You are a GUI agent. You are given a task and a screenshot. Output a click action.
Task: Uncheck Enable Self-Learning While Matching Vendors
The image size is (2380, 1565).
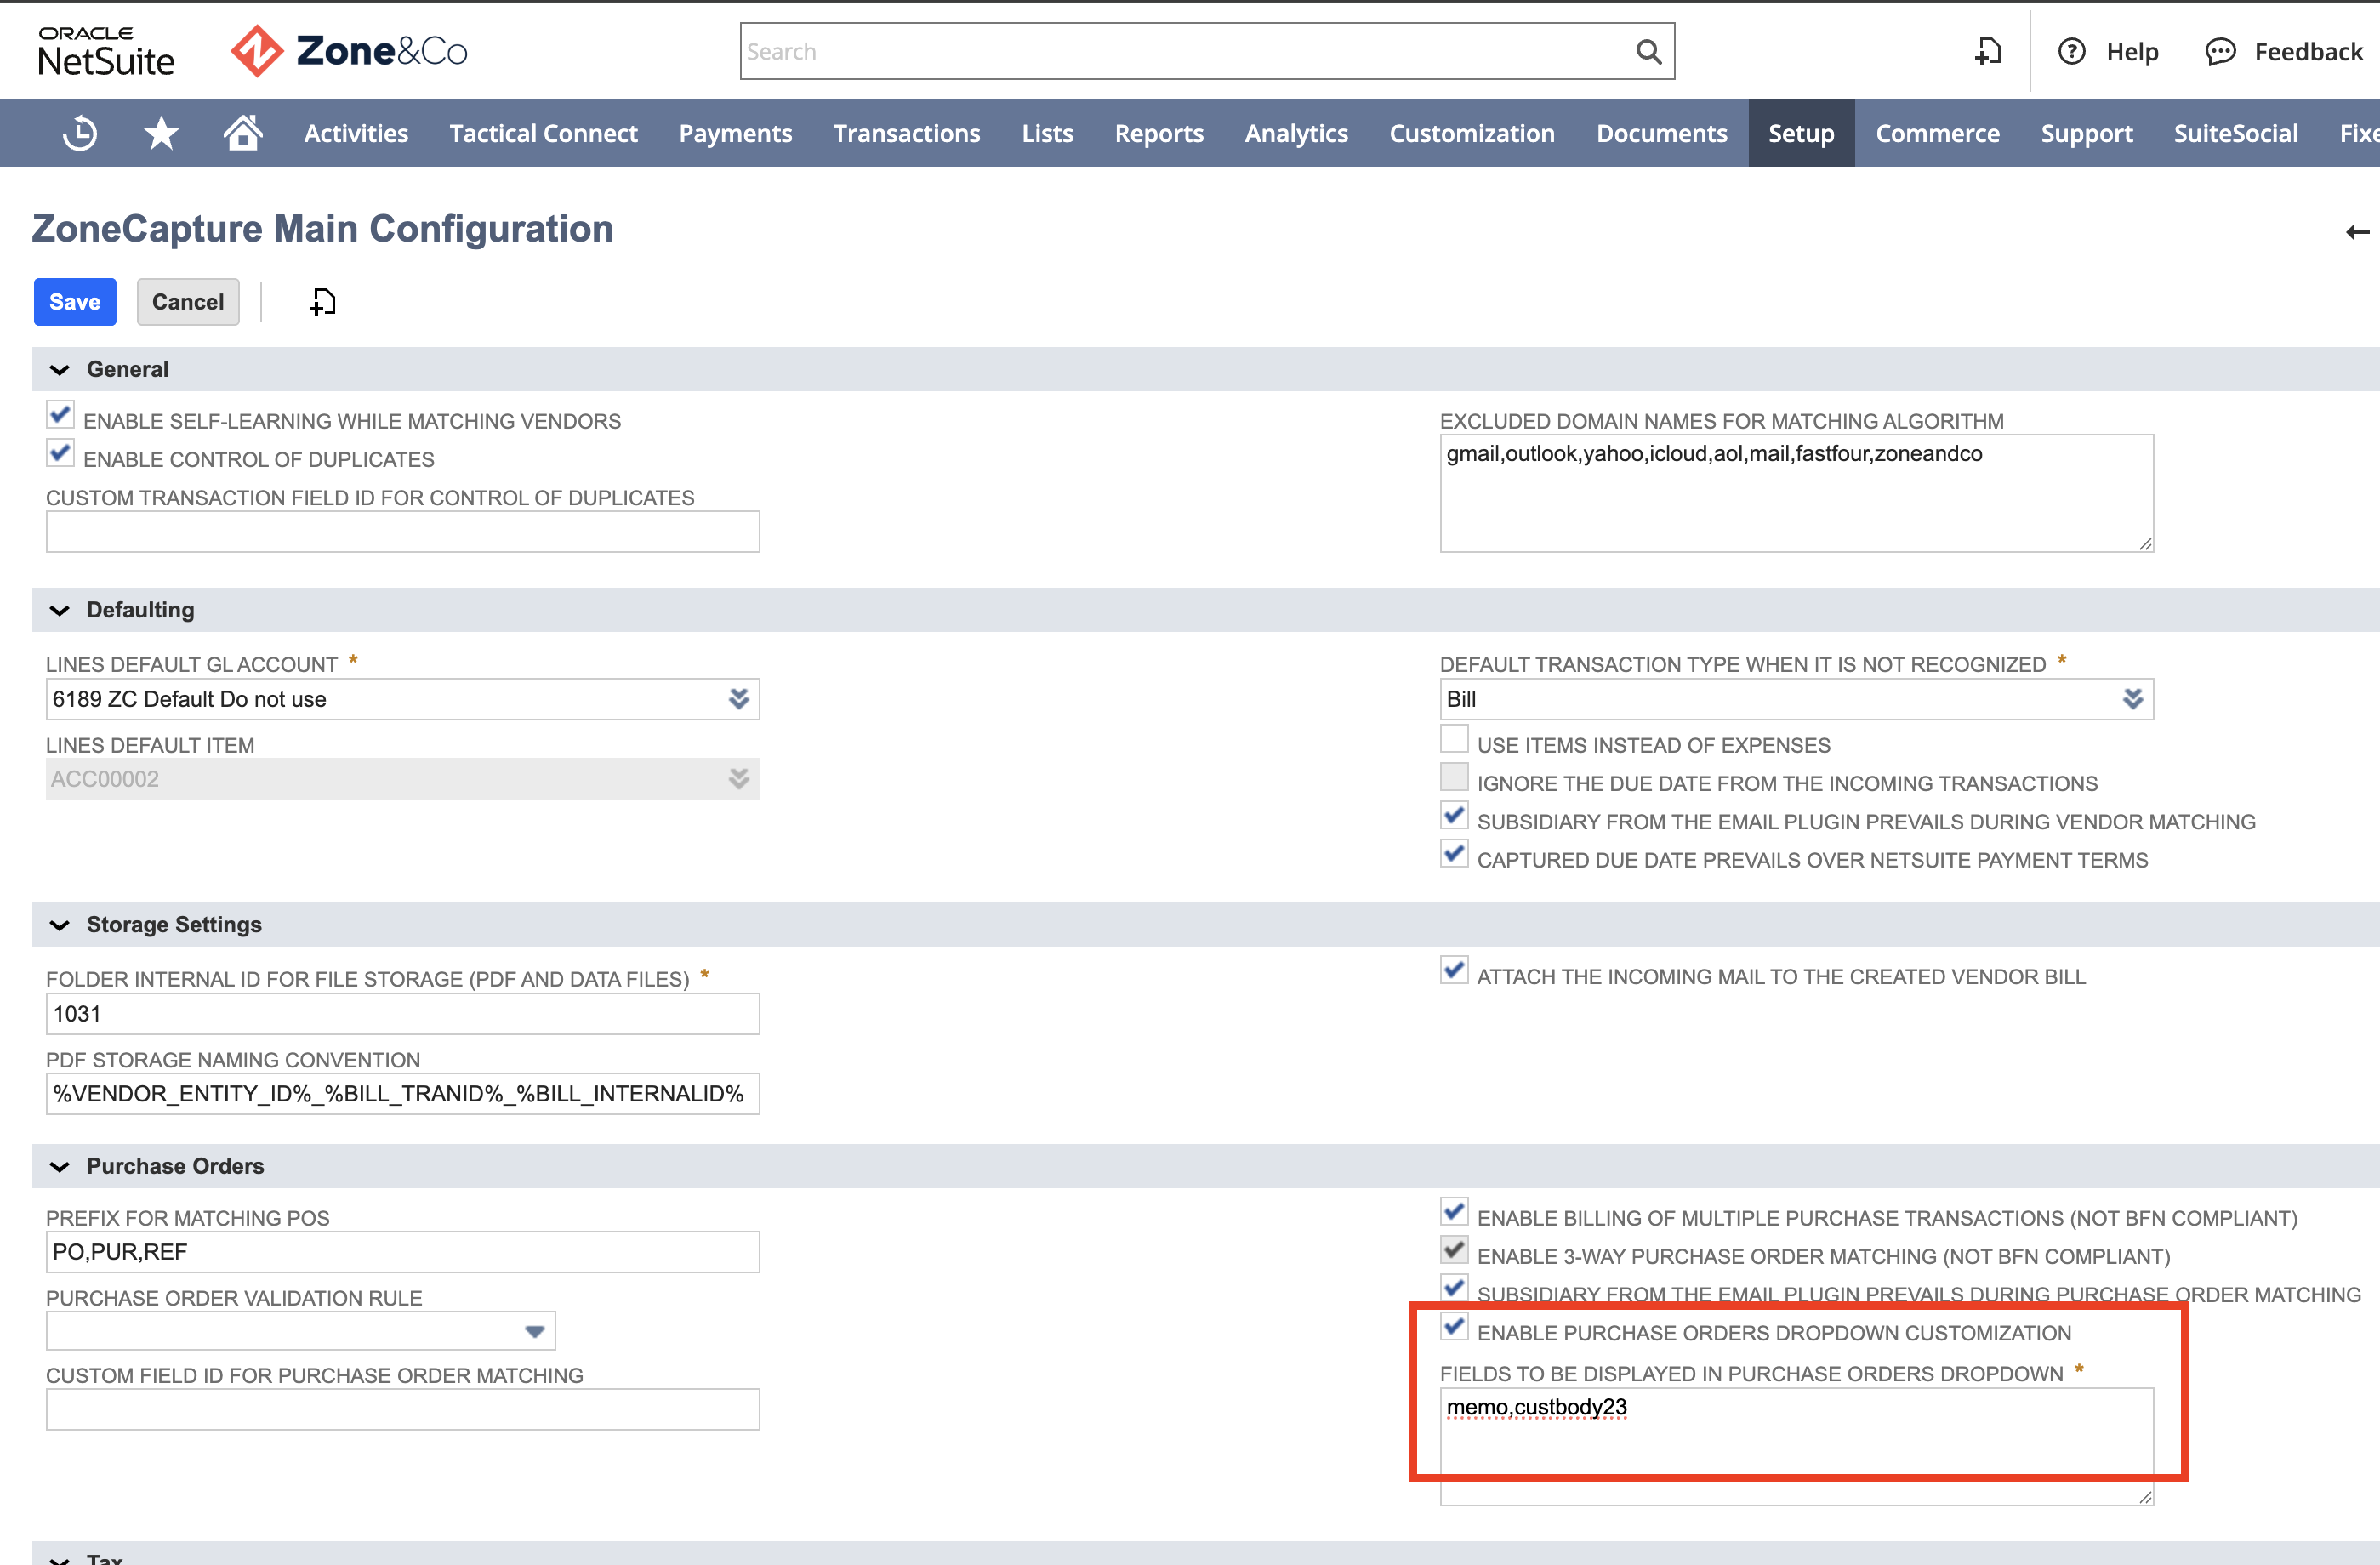[x=60, y=415]
